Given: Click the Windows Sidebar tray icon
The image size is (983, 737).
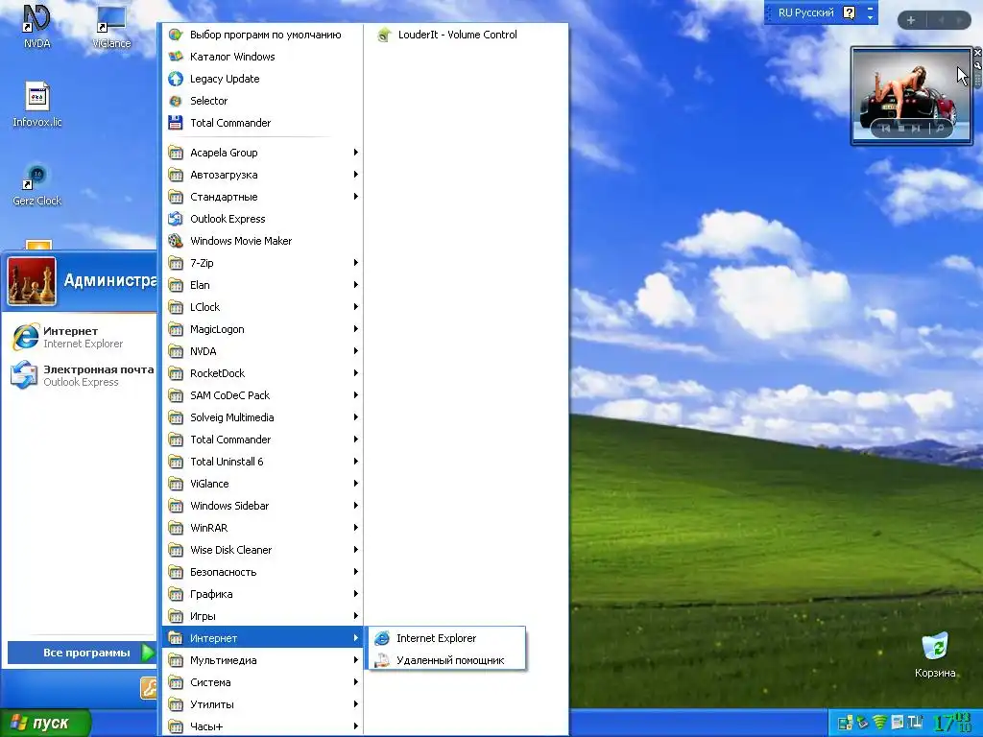Looking at the screenshot, I should click(x=898, y=723).
